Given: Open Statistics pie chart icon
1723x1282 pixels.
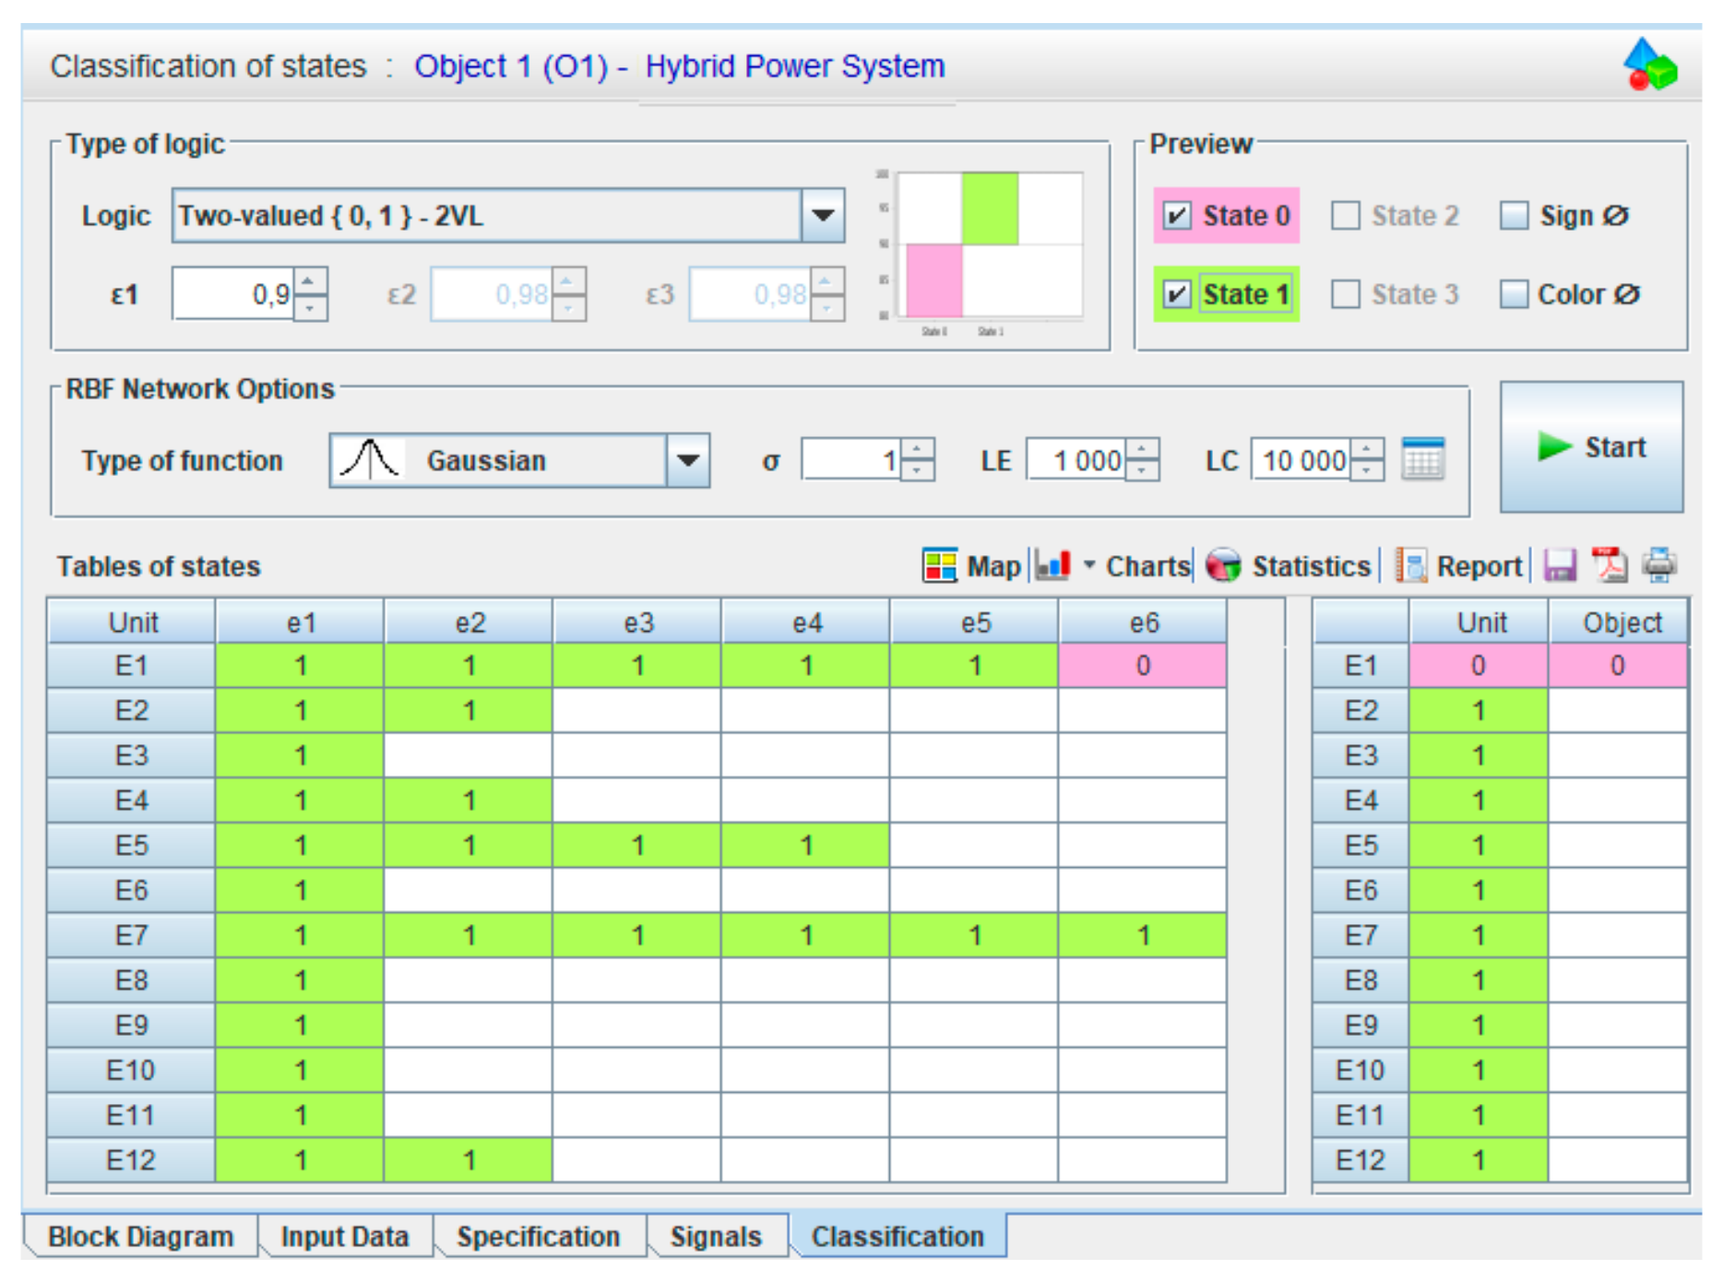Looking at the screenshot, I should point(1223,564).
